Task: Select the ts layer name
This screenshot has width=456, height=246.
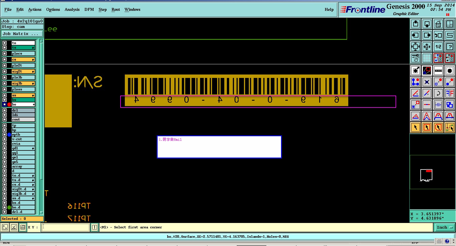Action: tap(23, 47)
